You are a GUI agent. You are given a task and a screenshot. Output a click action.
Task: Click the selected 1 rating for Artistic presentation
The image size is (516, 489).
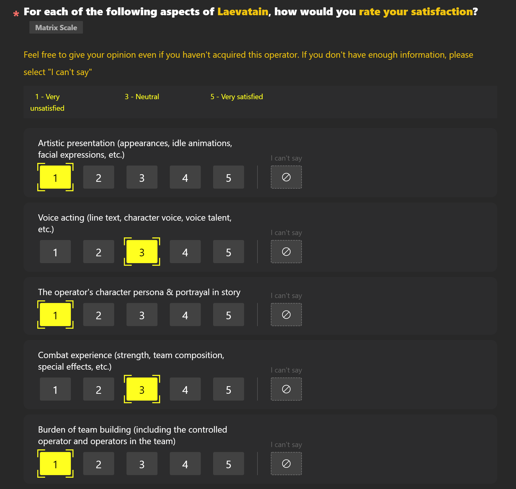[55, 177]
